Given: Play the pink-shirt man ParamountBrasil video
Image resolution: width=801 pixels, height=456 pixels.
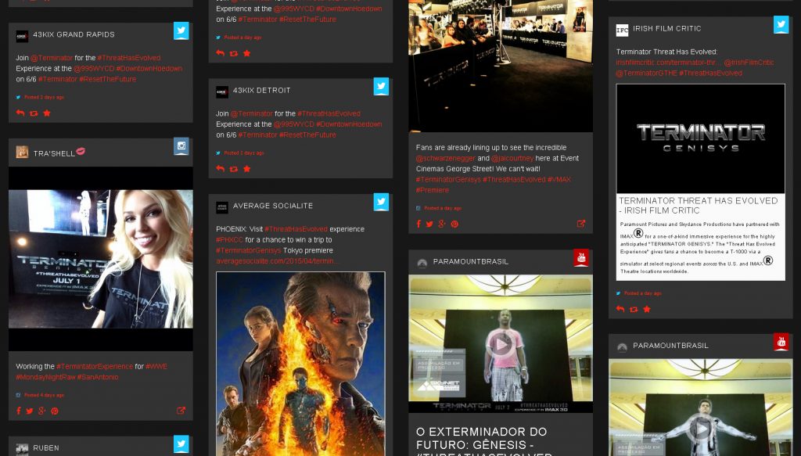Looking at the screenshot, I should tap(500, 345).
